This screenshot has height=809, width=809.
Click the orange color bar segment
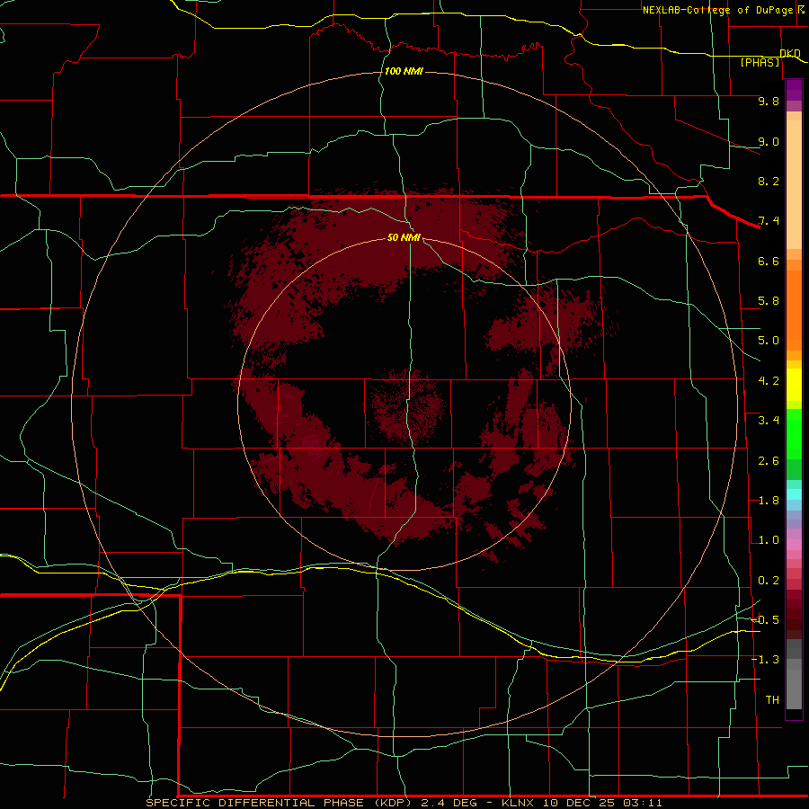coord(794,310)
